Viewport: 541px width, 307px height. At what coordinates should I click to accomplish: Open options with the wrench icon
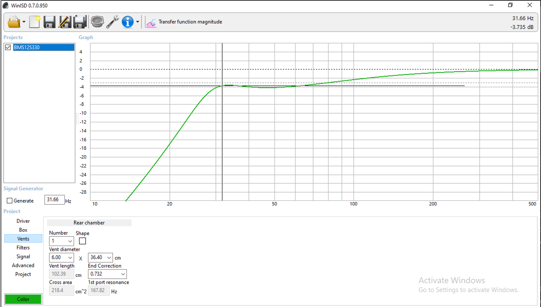(x=113, y=22)
